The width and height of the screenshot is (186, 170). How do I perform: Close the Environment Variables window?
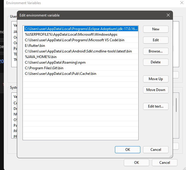click(x=182, y=3)
